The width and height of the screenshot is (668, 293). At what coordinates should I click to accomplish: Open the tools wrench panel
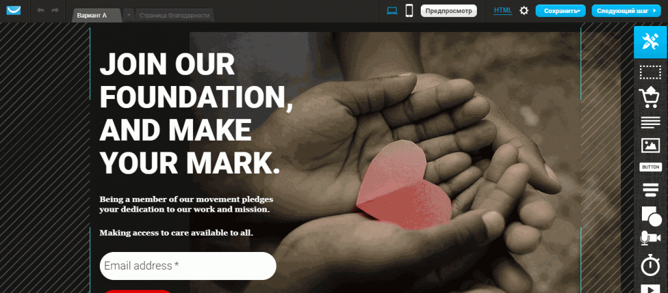click(650, 42)
